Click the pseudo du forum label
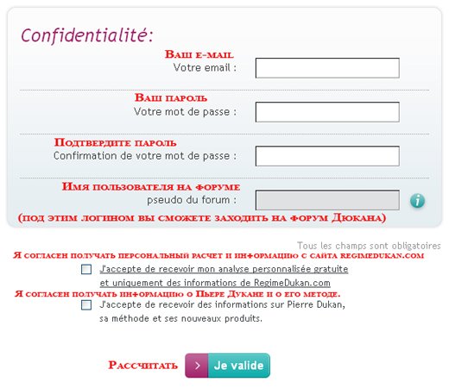This screenshot has height=388, width=449. pyautogui.click(x=192, y=200)
